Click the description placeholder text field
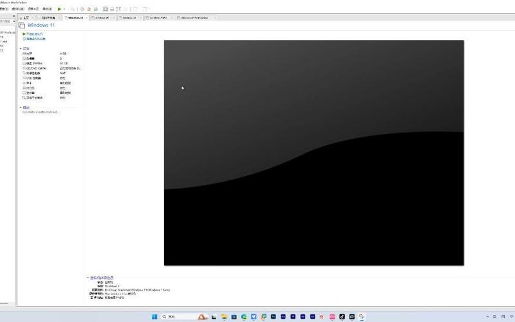 coord(40,112)
